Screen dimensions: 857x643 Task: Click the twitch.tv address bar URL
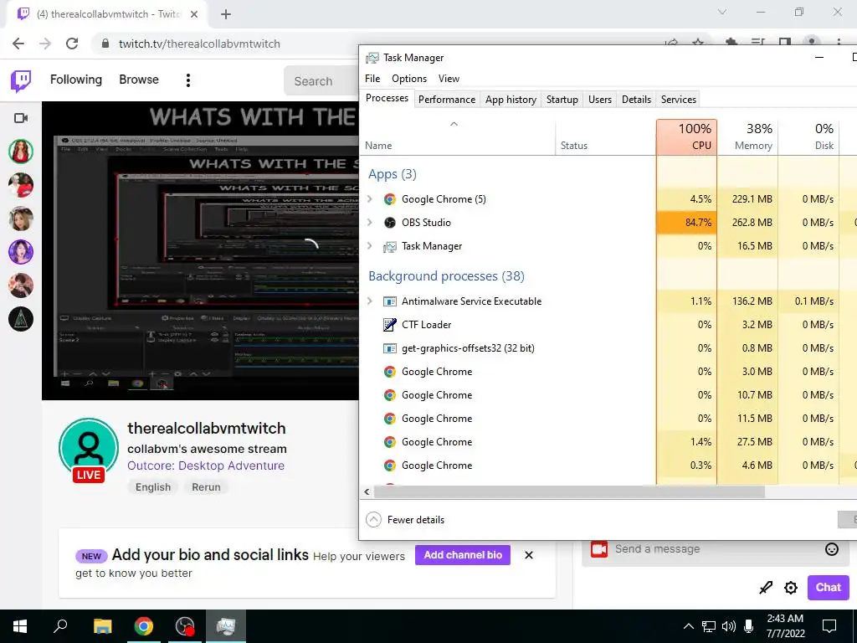[199, 44]
